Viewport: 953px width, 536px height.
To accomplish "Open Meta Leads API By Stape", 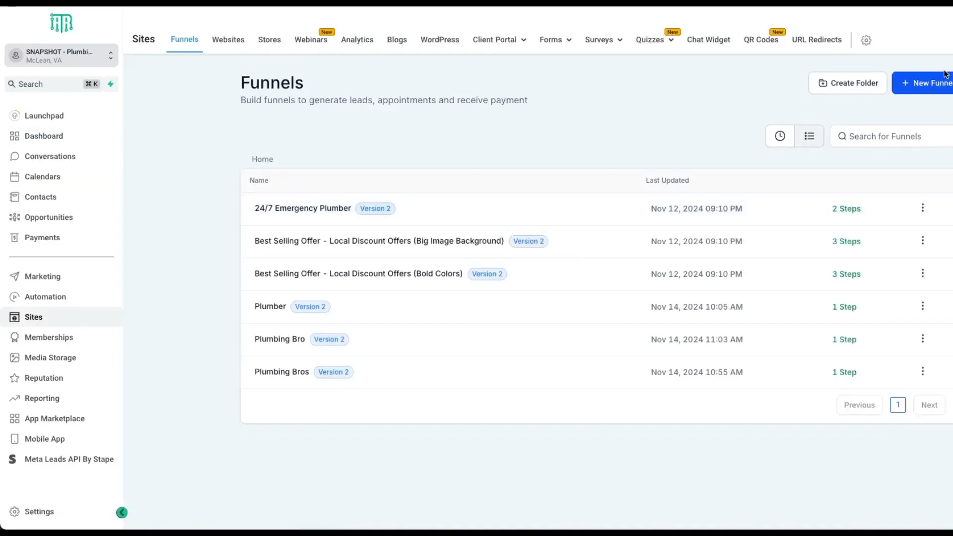I will pyautogui.click(x=69, y=459).
